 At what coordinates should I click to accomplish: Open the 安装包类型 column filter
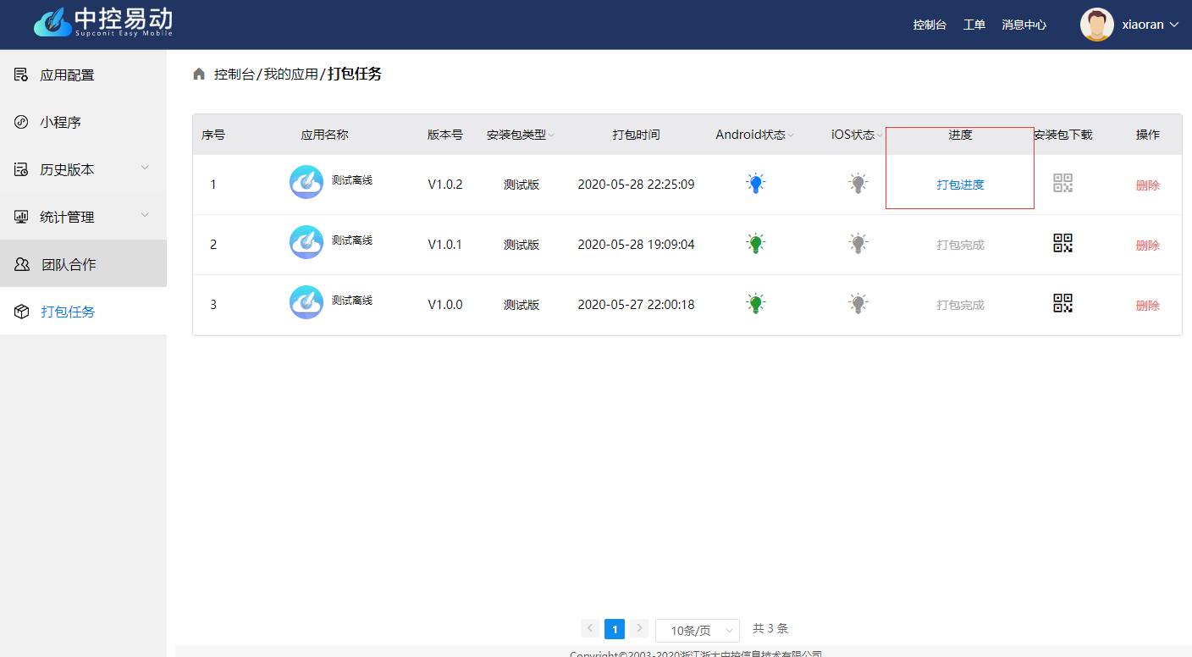(551, 135)
